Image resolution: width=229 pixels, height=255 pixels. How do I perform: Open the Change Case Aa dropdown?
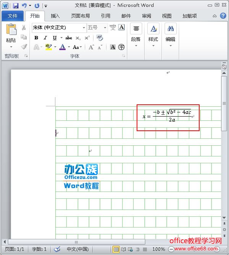[x=77, y=47]
